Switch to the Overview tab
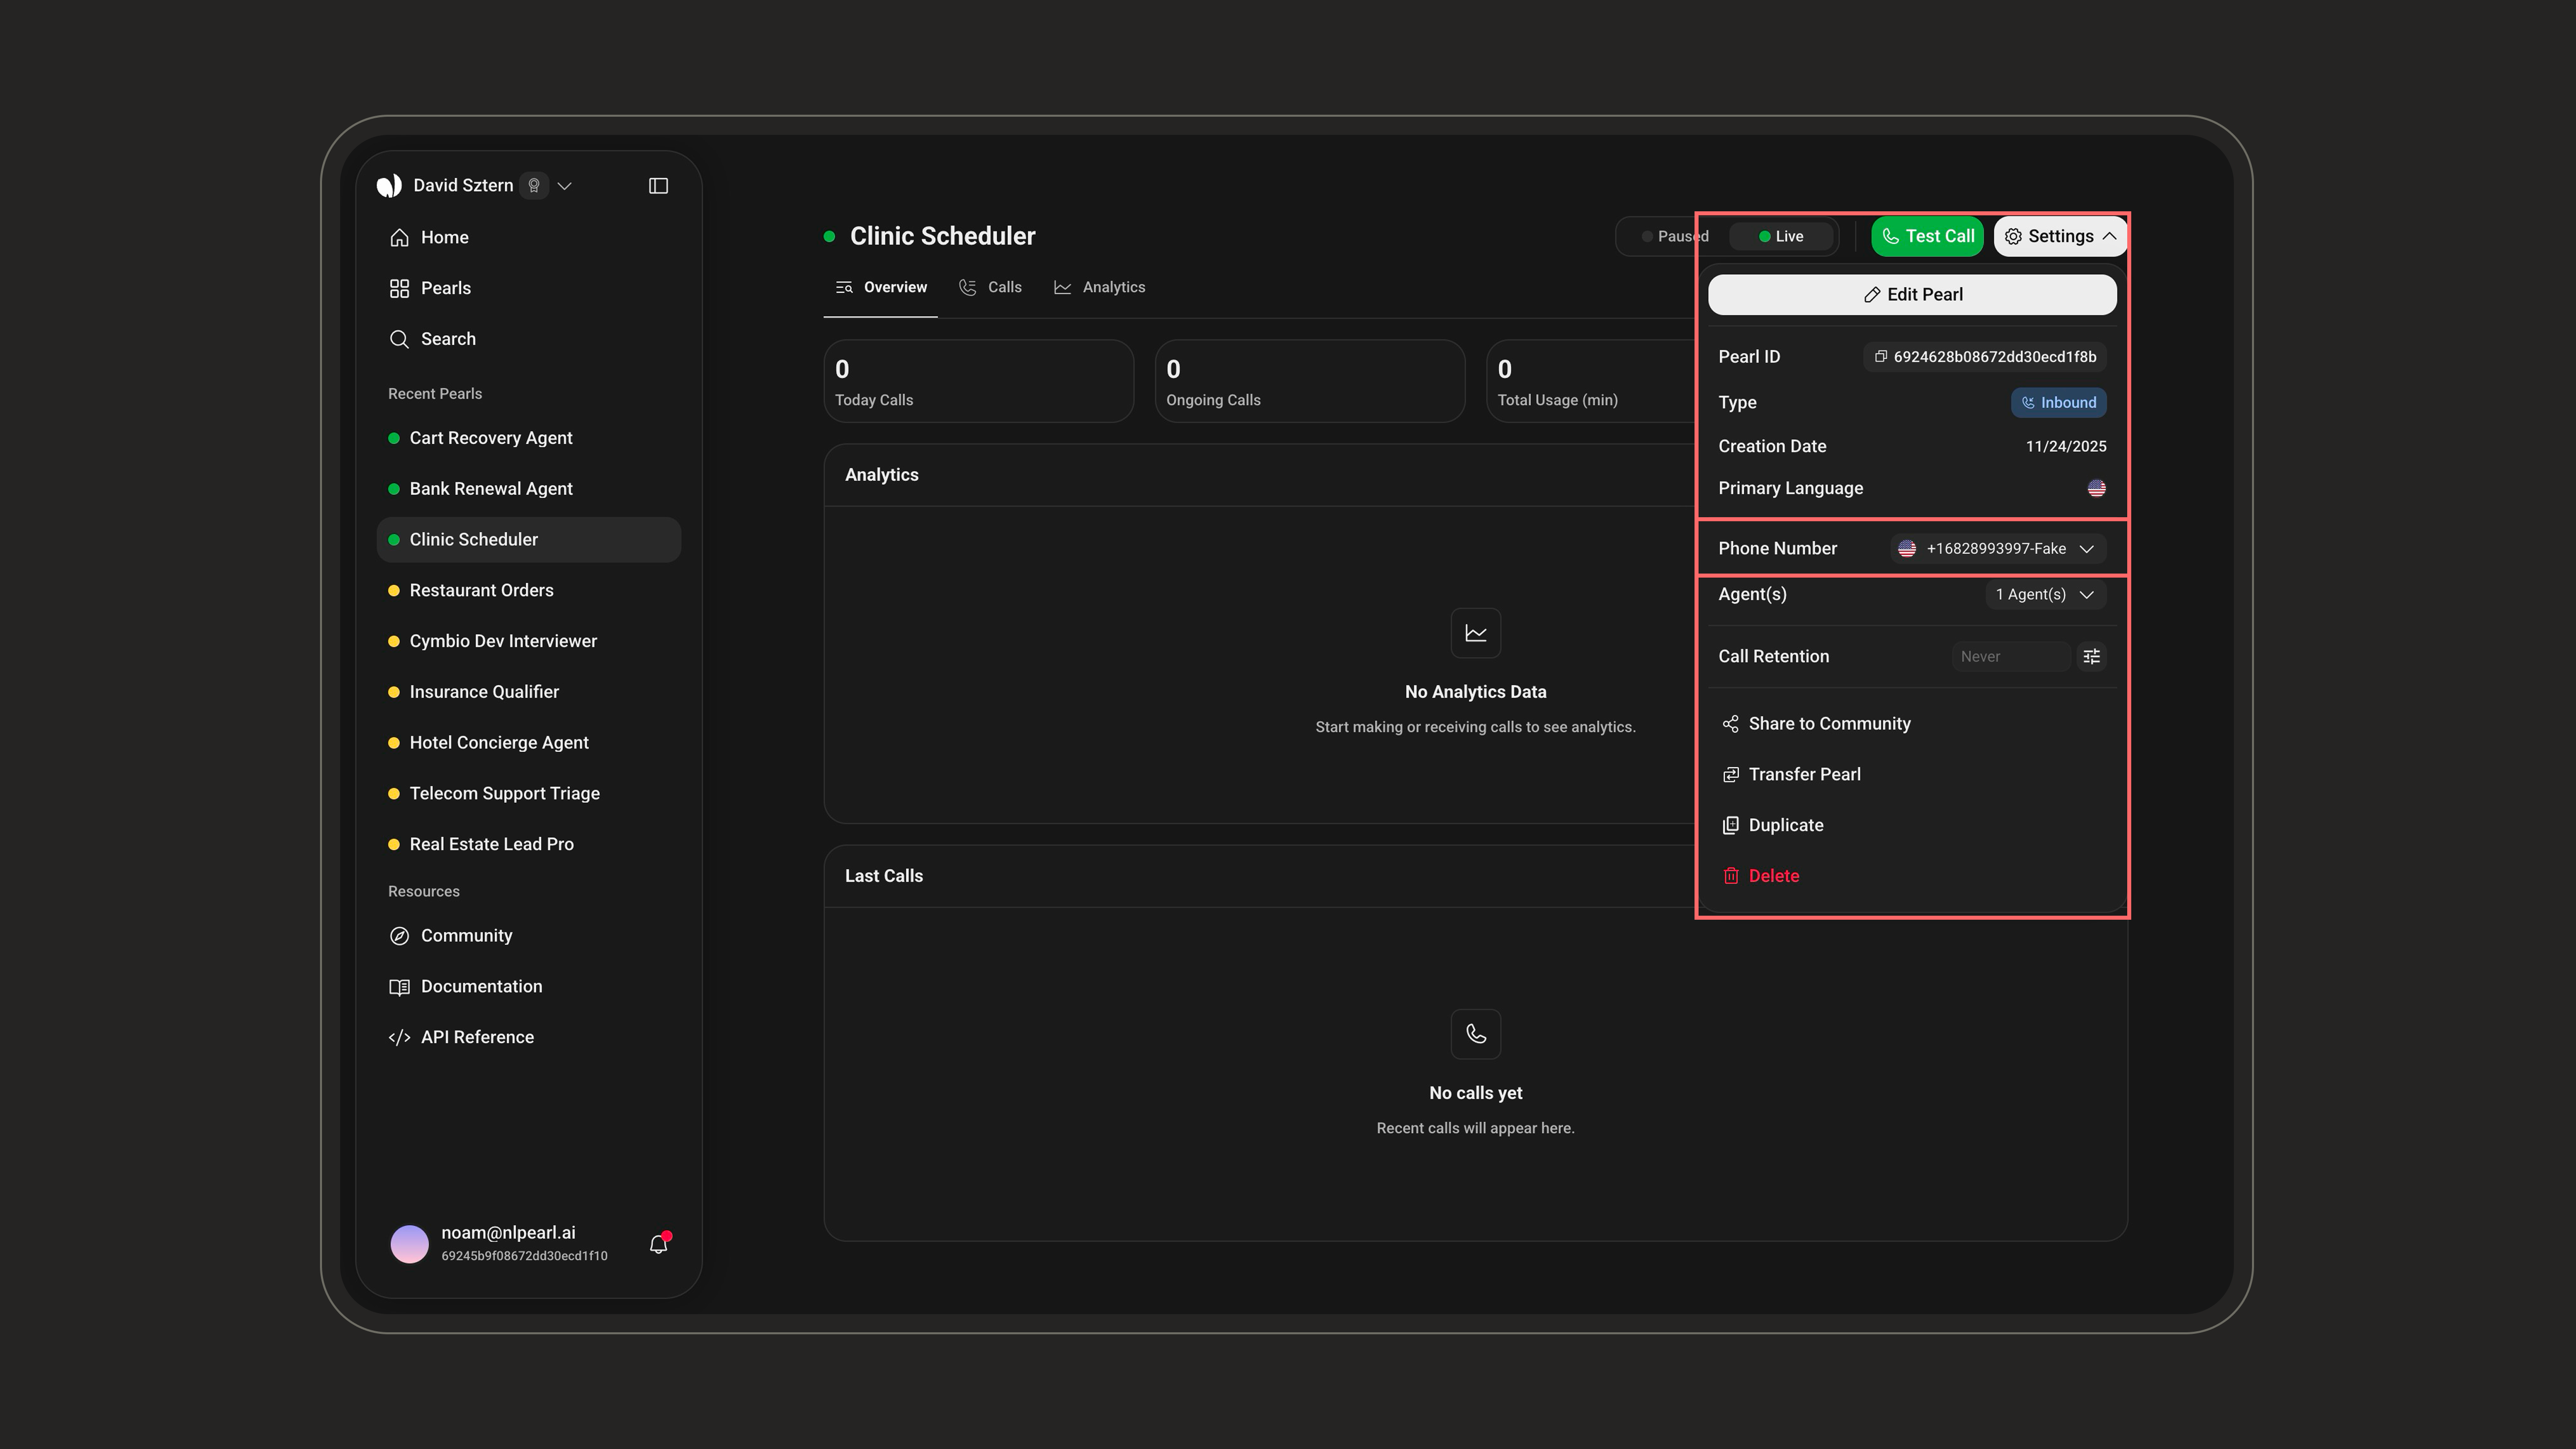 881,288
